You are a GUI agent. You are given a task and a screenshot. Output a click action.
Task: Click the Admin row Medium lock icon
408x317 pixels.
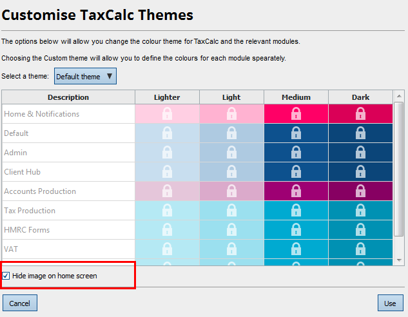coord(296,153)
